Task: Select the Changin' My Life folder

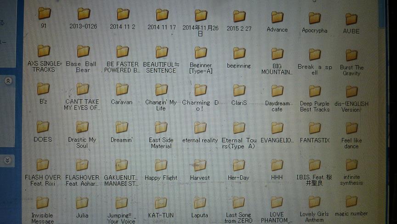Action: pos(161,90)
